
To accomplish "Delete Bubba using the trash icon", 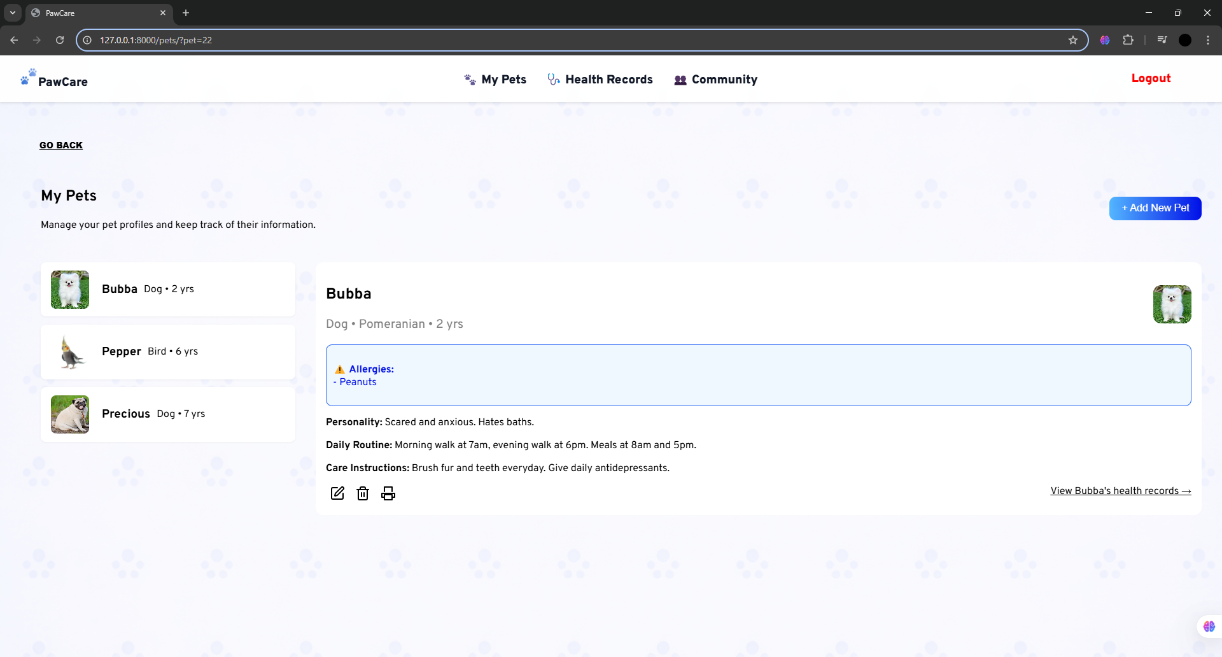I will (x=363, y=493).
